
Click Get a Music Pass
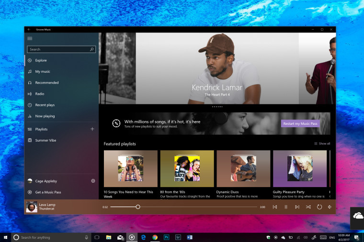pos(48,192)
